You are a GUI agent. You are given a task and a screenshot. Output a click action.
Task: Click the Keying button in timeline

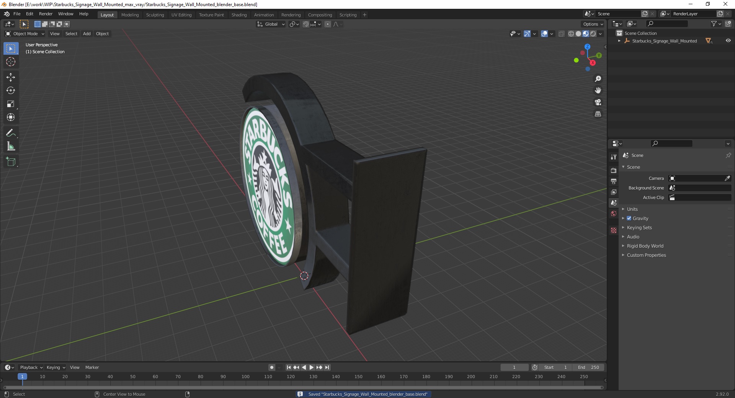click(x=56, y=367)
